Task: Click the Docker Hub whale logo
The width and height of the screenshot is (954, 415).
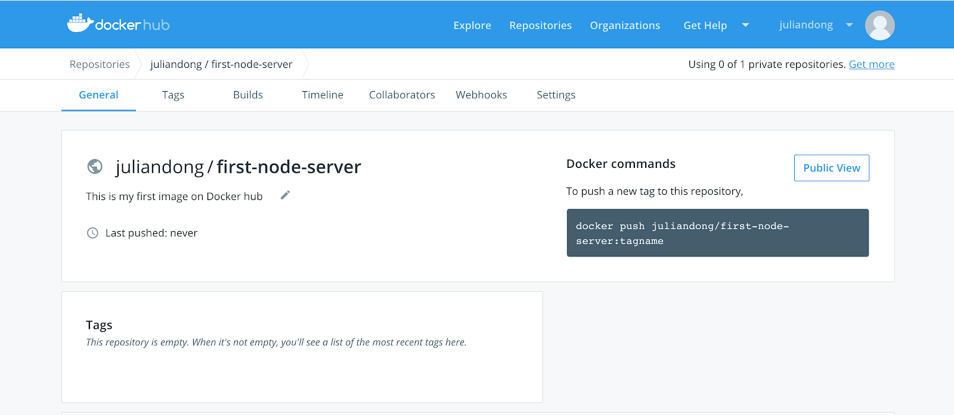Action: tap(80, 24)
